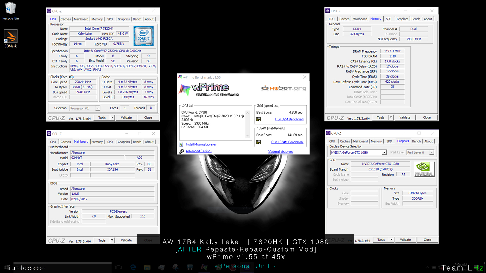486x273 pixels.
Task: Click the DRAM Frequency value '1197.1 MHz'
Action: (x=392, y=51)
